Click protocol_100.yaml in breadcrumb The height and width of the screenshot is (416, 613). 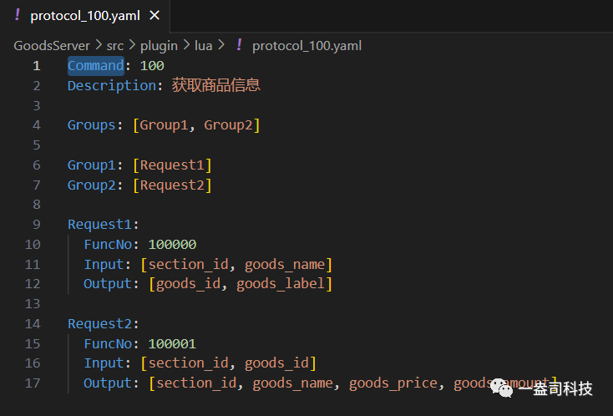point(306,46)
